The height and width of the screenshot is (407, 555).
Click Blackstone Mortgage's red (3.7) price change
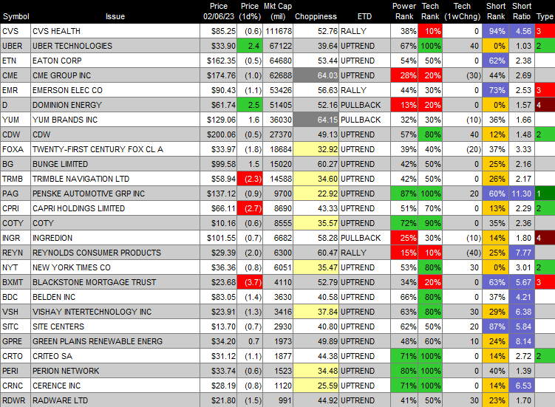point(250,282)
